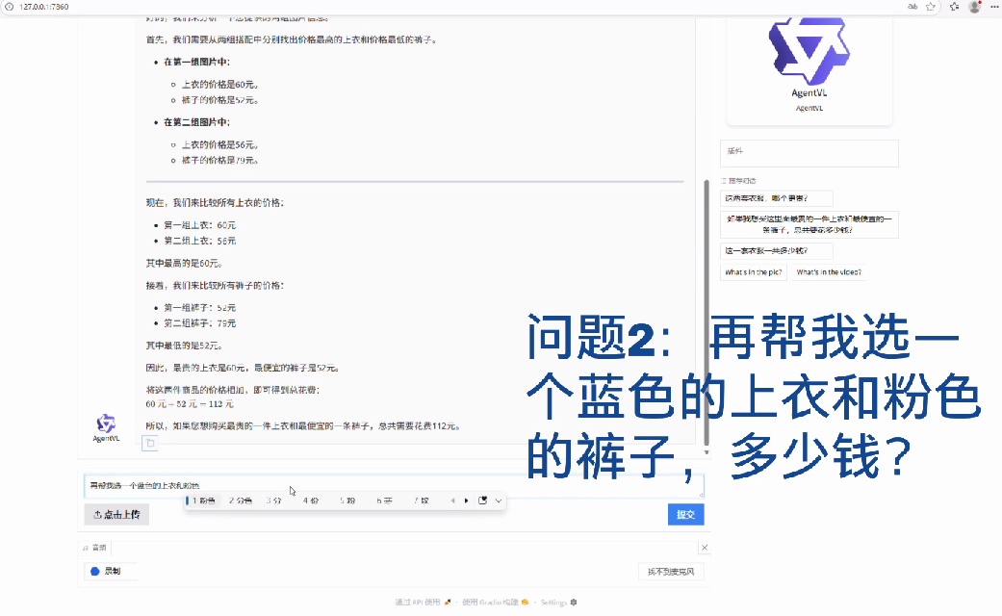Add this page to browser favorites (star icon)
Viewport: 1002px width, 616px height.
point(931,6)
